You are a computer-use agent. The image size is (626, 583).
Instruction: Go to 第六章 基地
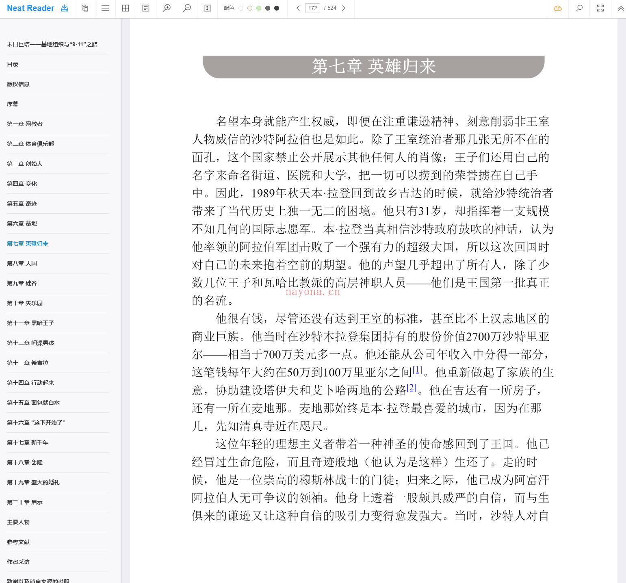click(x=22, y=223)
